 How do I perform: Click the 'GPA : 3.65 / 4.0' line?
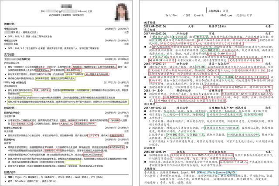point(30,37)
